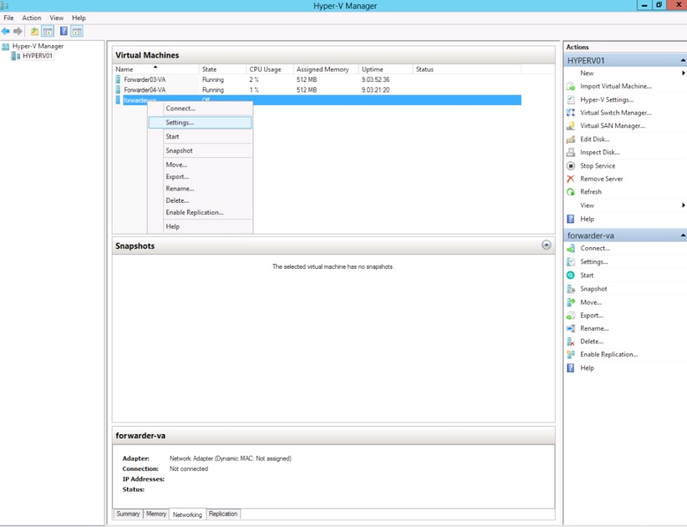Click the Help icon under HYPERV01 actions
This screenshot has height=527, width=687.
571,219
